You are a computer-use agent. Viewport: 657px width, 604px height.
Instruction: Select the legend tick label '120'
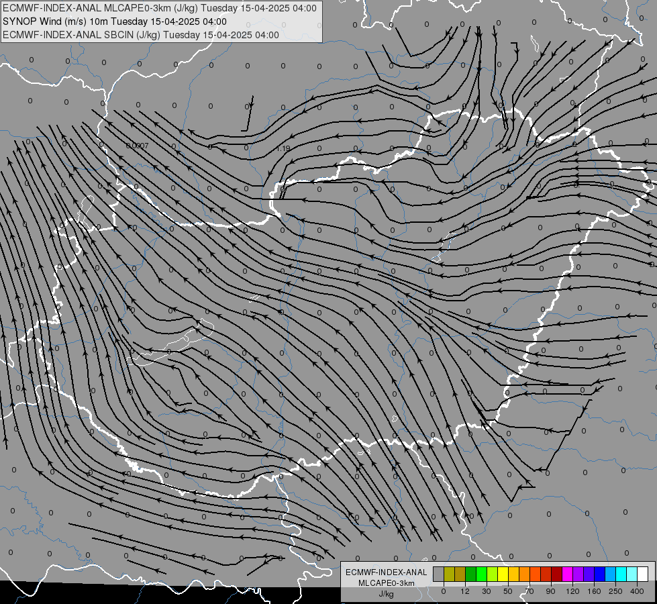pyautogui.click(x=572, y=591)
